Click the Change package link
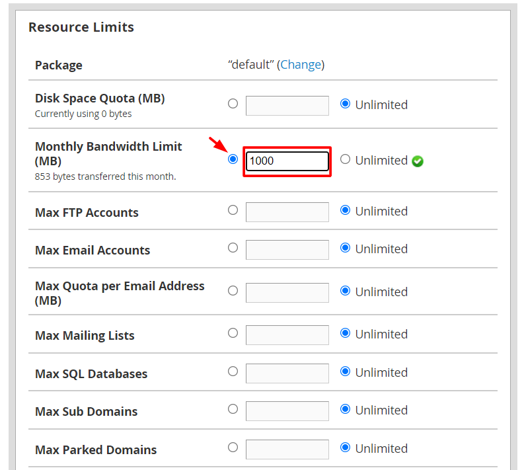The image size is (524, 470). pos(301,65)
